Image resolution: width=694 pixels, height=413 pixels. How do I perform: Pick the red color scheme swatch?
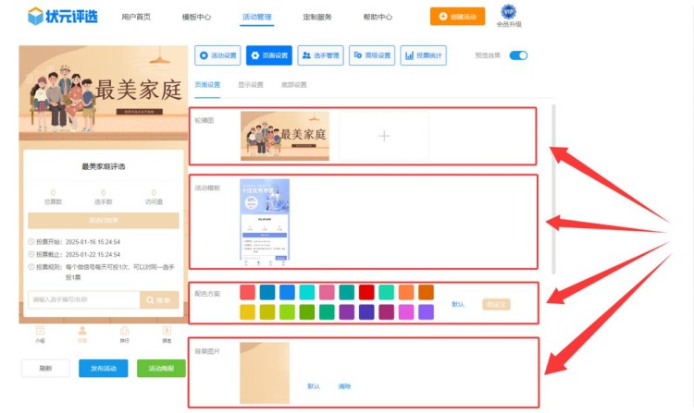[x=366, y=292]
